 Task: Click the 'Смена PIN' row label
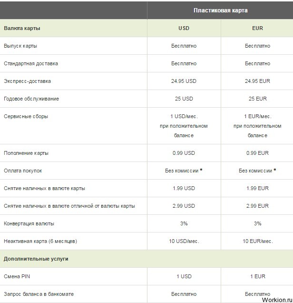pos(17,276)
